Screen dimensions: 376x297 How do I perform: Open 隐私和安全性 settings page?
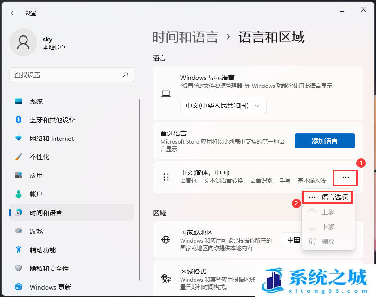pos(72,268)
